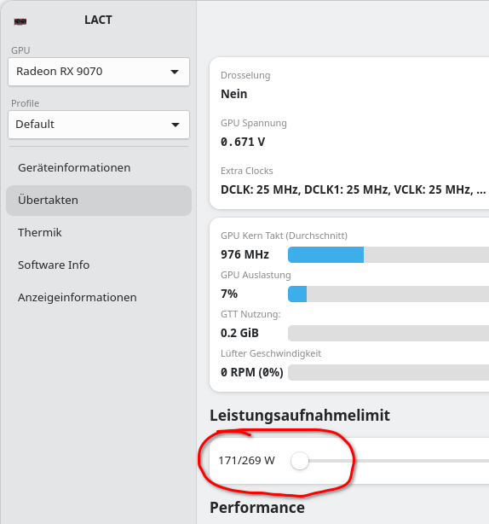Select the Übertakten page

[99, 201]
